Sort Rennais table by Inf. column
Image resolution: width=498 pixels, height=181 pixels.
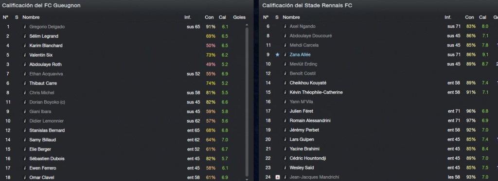click(448, 17)
